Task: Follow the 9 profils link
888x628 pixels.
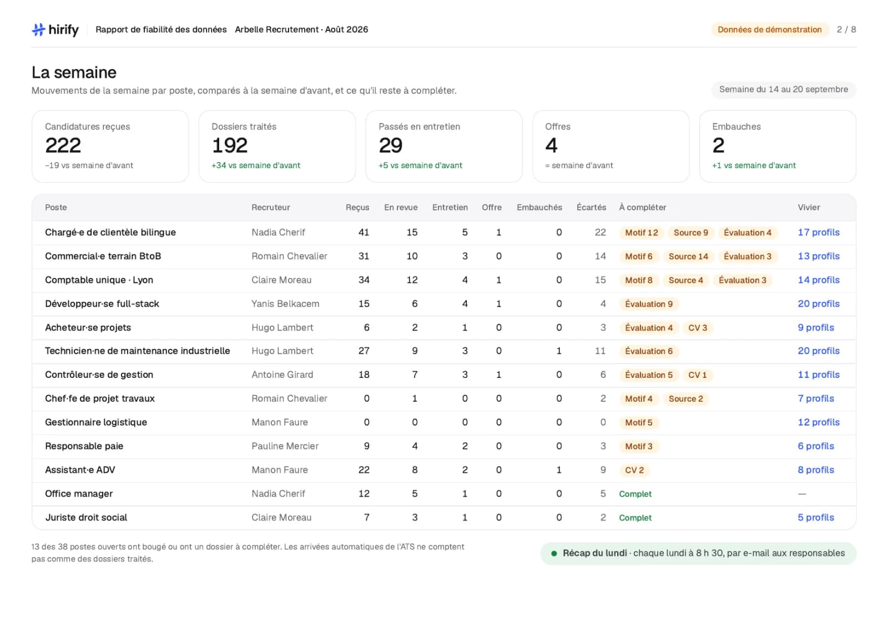Action: tap(816, 328)
